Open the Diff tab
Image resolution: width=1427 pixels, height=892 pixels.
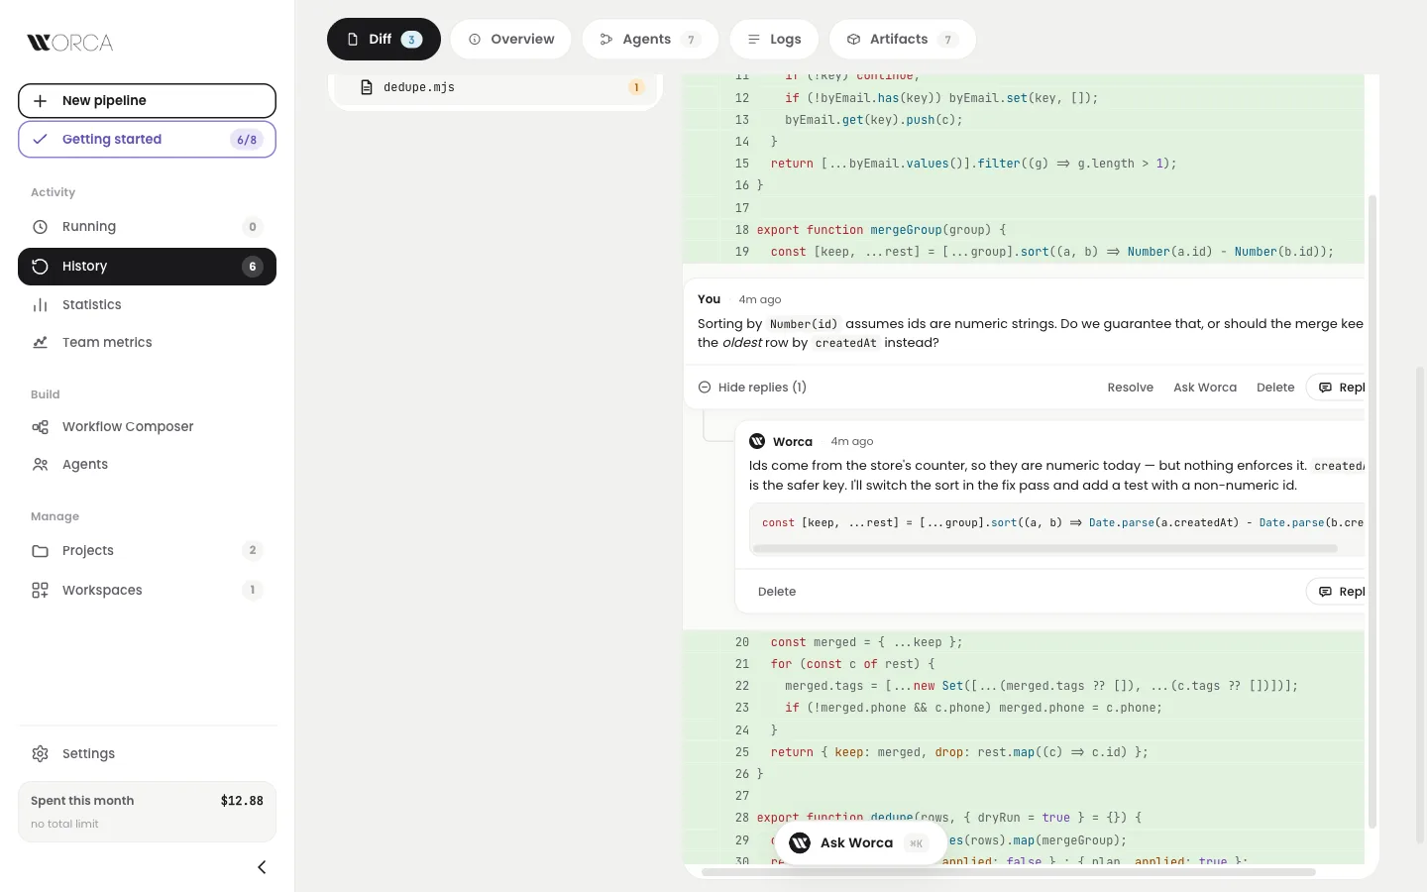pyautogui.click(x=384, y=40)
